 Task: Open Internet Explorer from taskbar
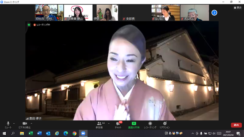(x=57, y=134)
